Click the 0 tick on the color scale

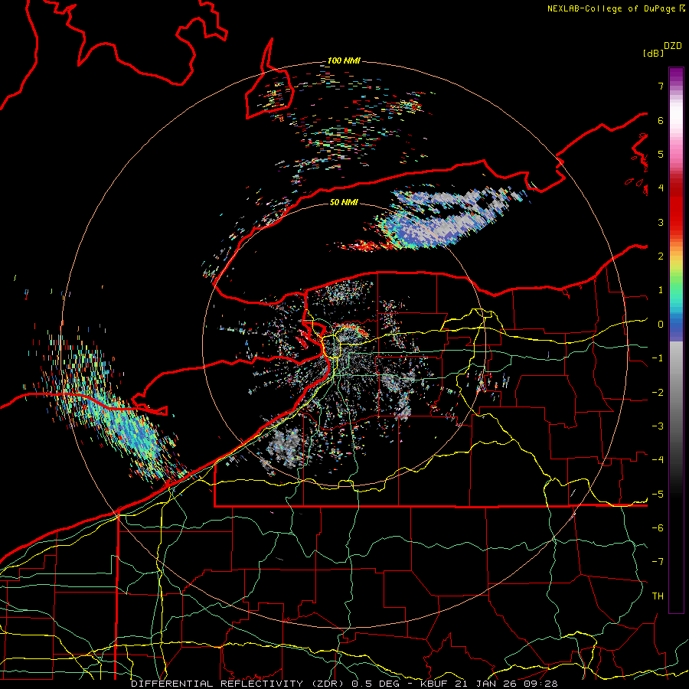661,325
